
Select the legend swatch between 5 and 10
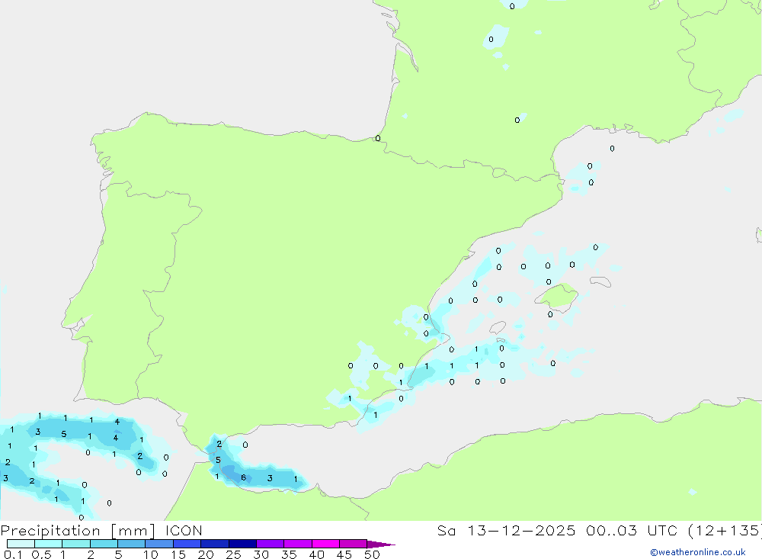click(132, 544)
